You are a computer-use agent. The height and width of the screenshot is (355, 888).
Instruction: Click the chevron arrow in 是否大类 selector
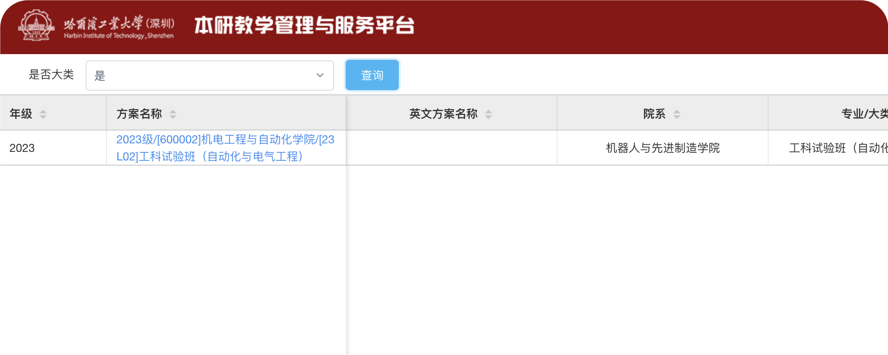pos(320,75)
